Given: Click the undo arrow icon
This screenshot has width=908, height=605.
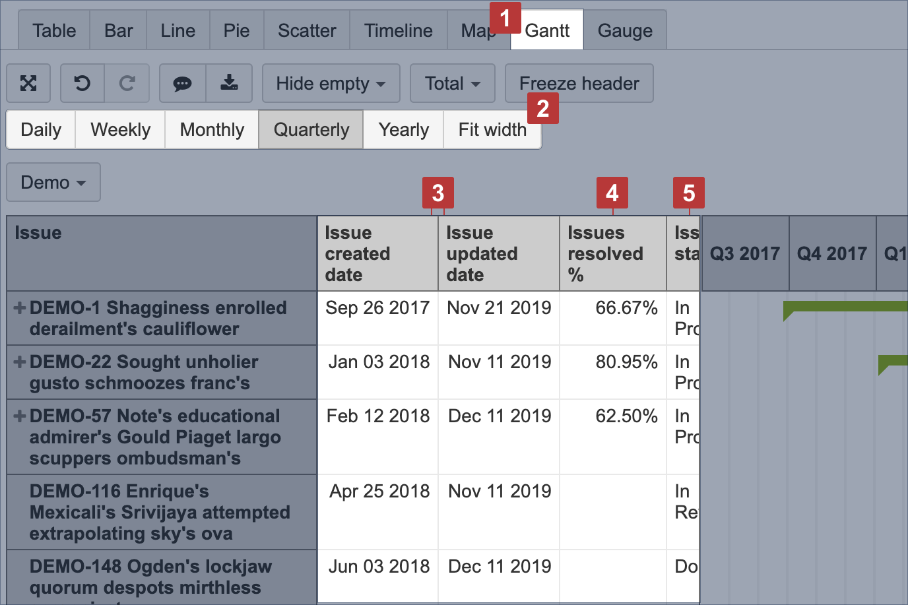Looking at the screenshot, I should click(82, 83).
